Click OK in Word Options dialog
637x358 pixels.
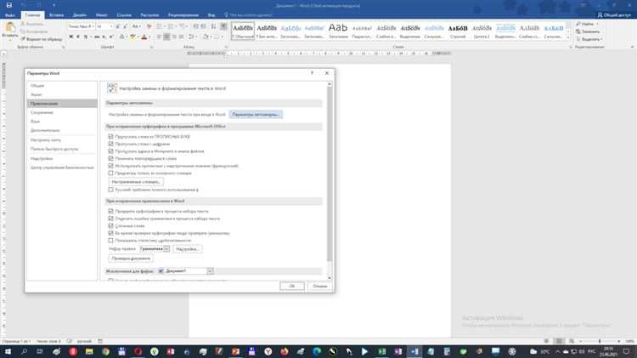(x=291, y=287)
